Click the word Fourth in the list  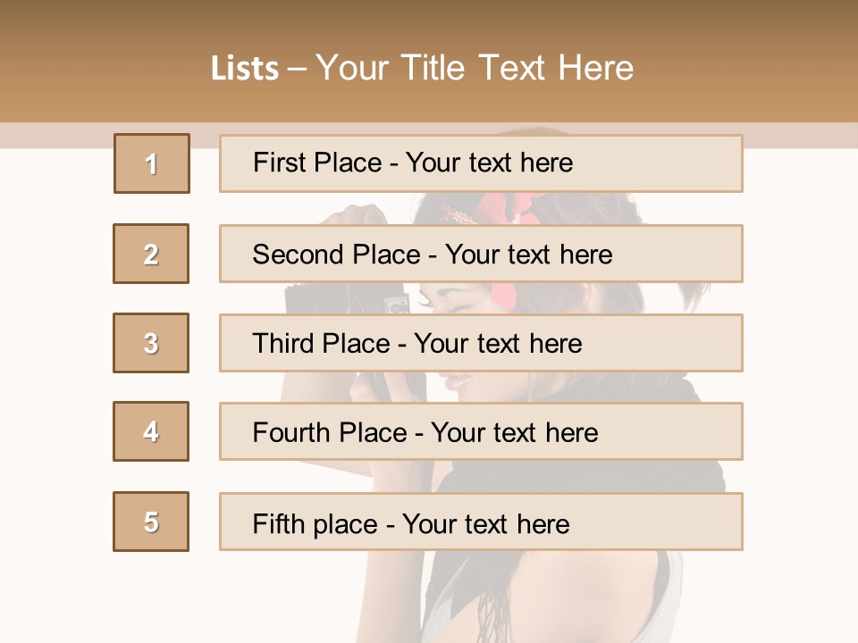tap(290, 432)
